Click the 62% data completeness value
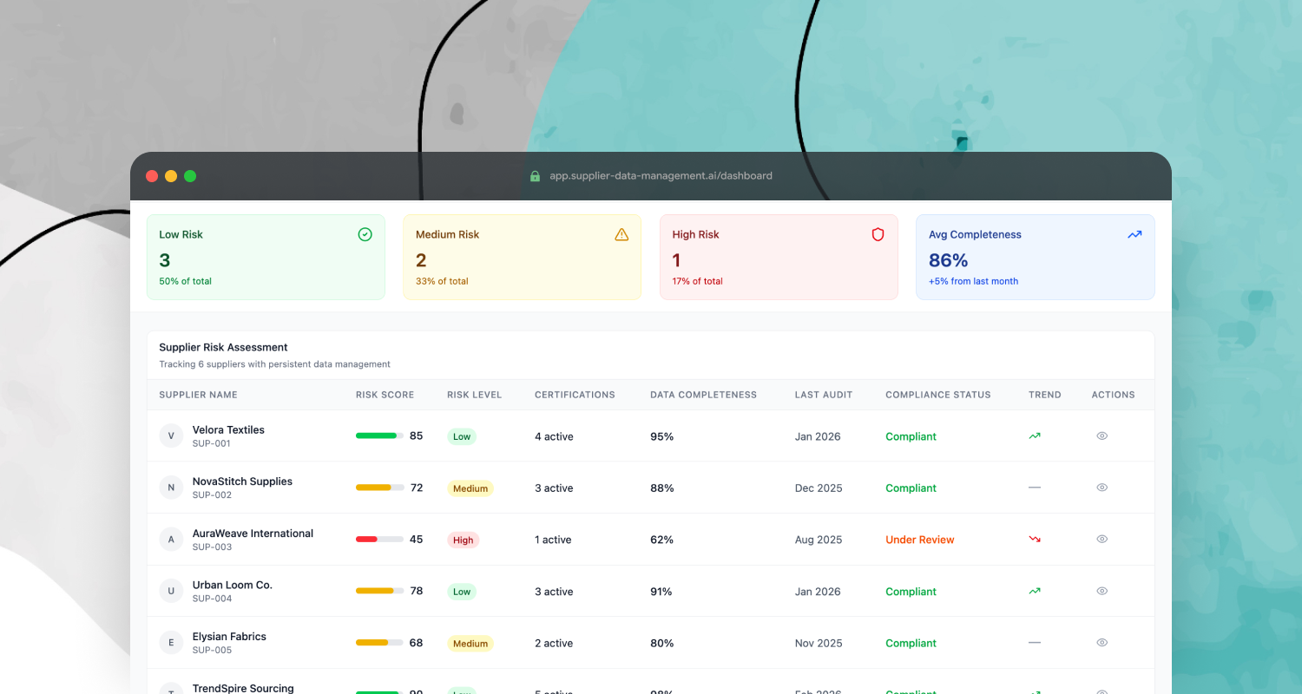This screenshot has height=694, width=1302. coord(662,540)
